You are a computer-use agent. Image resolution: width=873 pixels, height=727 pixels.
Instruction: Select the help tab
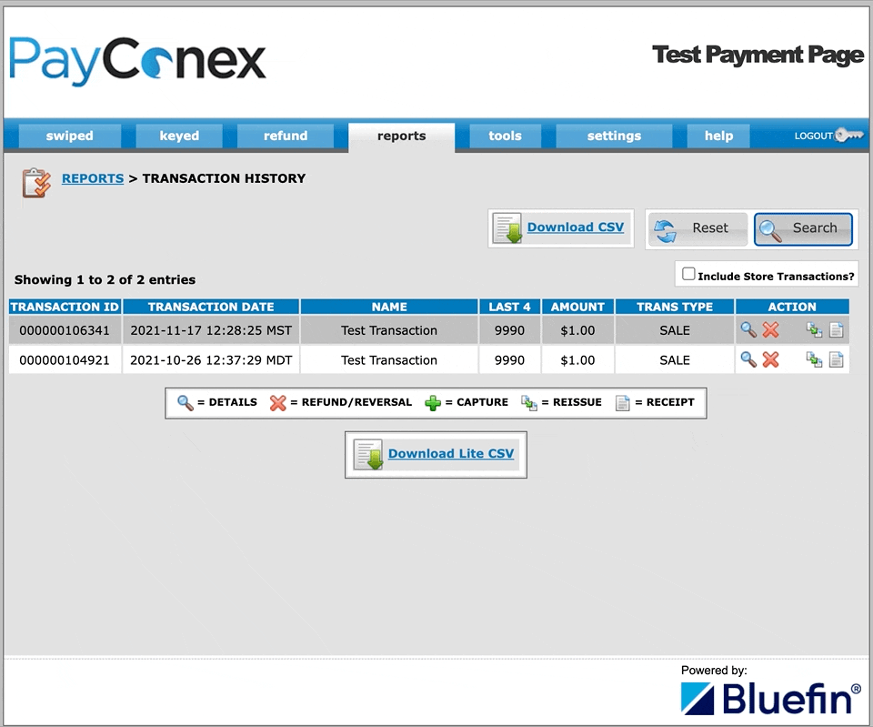click(717, 136)
